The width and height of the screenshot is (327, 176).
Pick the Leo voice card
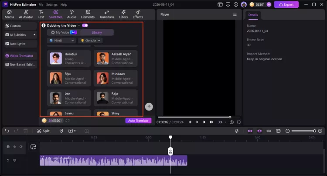click(x=69, y=98)
